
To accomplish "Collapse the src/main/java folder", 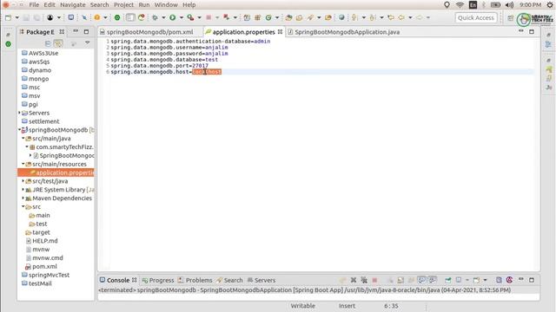I will click(23, 139).
